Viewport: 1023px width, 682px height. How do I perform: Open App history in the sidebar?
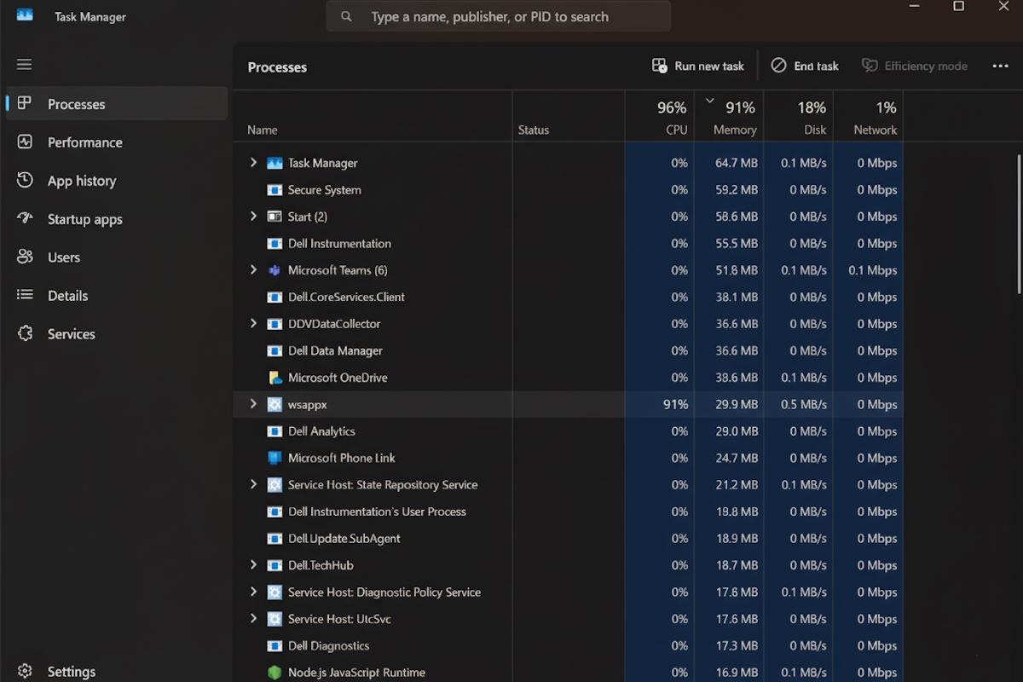tap(81, 181)
